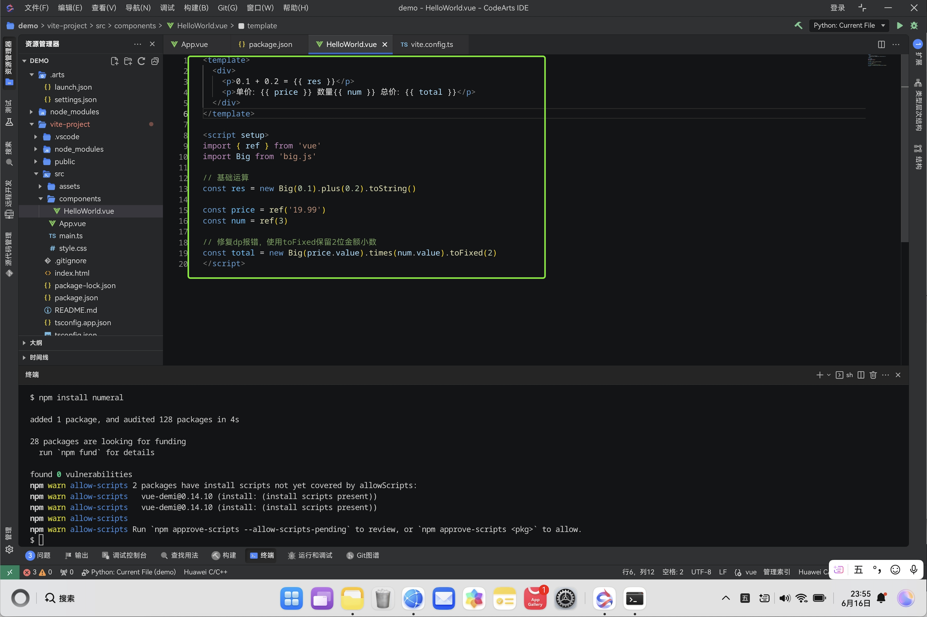The width and height of the screenshot is (927, 617).
Task: Create a new file in DEMO explorer
Action: point(115,61)
